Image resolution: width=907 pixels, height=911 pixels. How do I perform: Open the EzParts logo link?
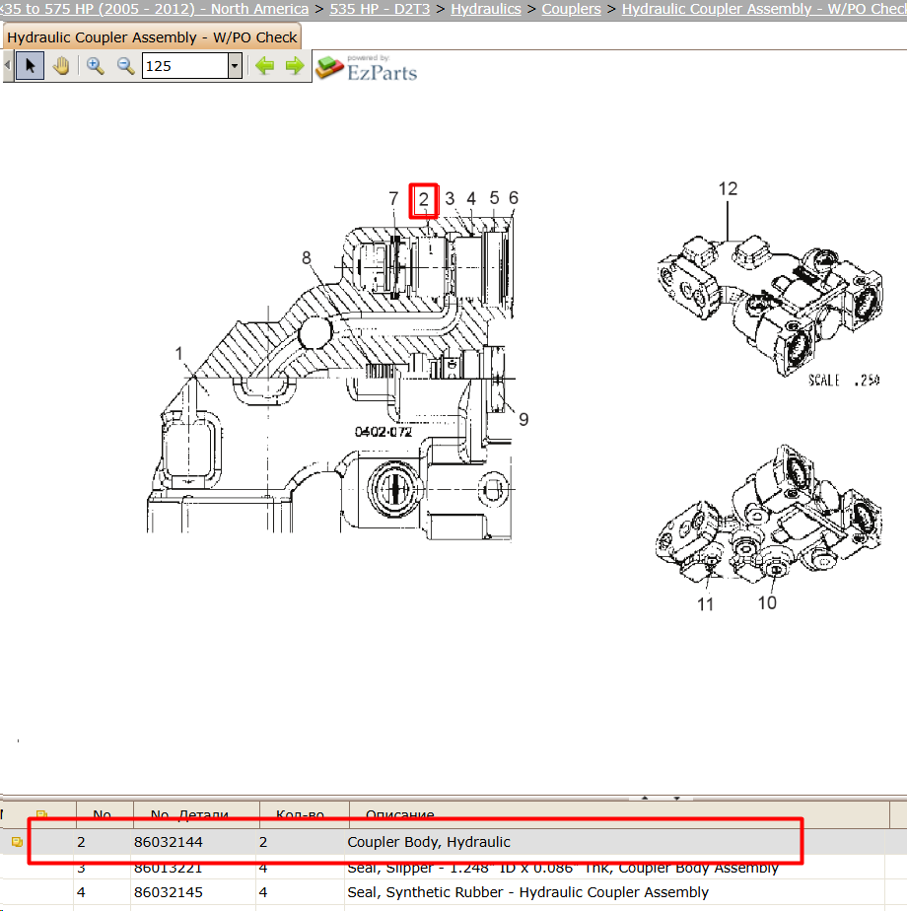(x=367, y=67)
